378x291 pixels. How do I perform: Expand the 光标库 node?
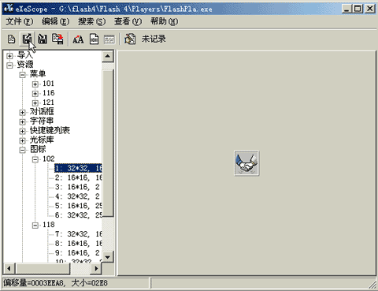[23, 140]
